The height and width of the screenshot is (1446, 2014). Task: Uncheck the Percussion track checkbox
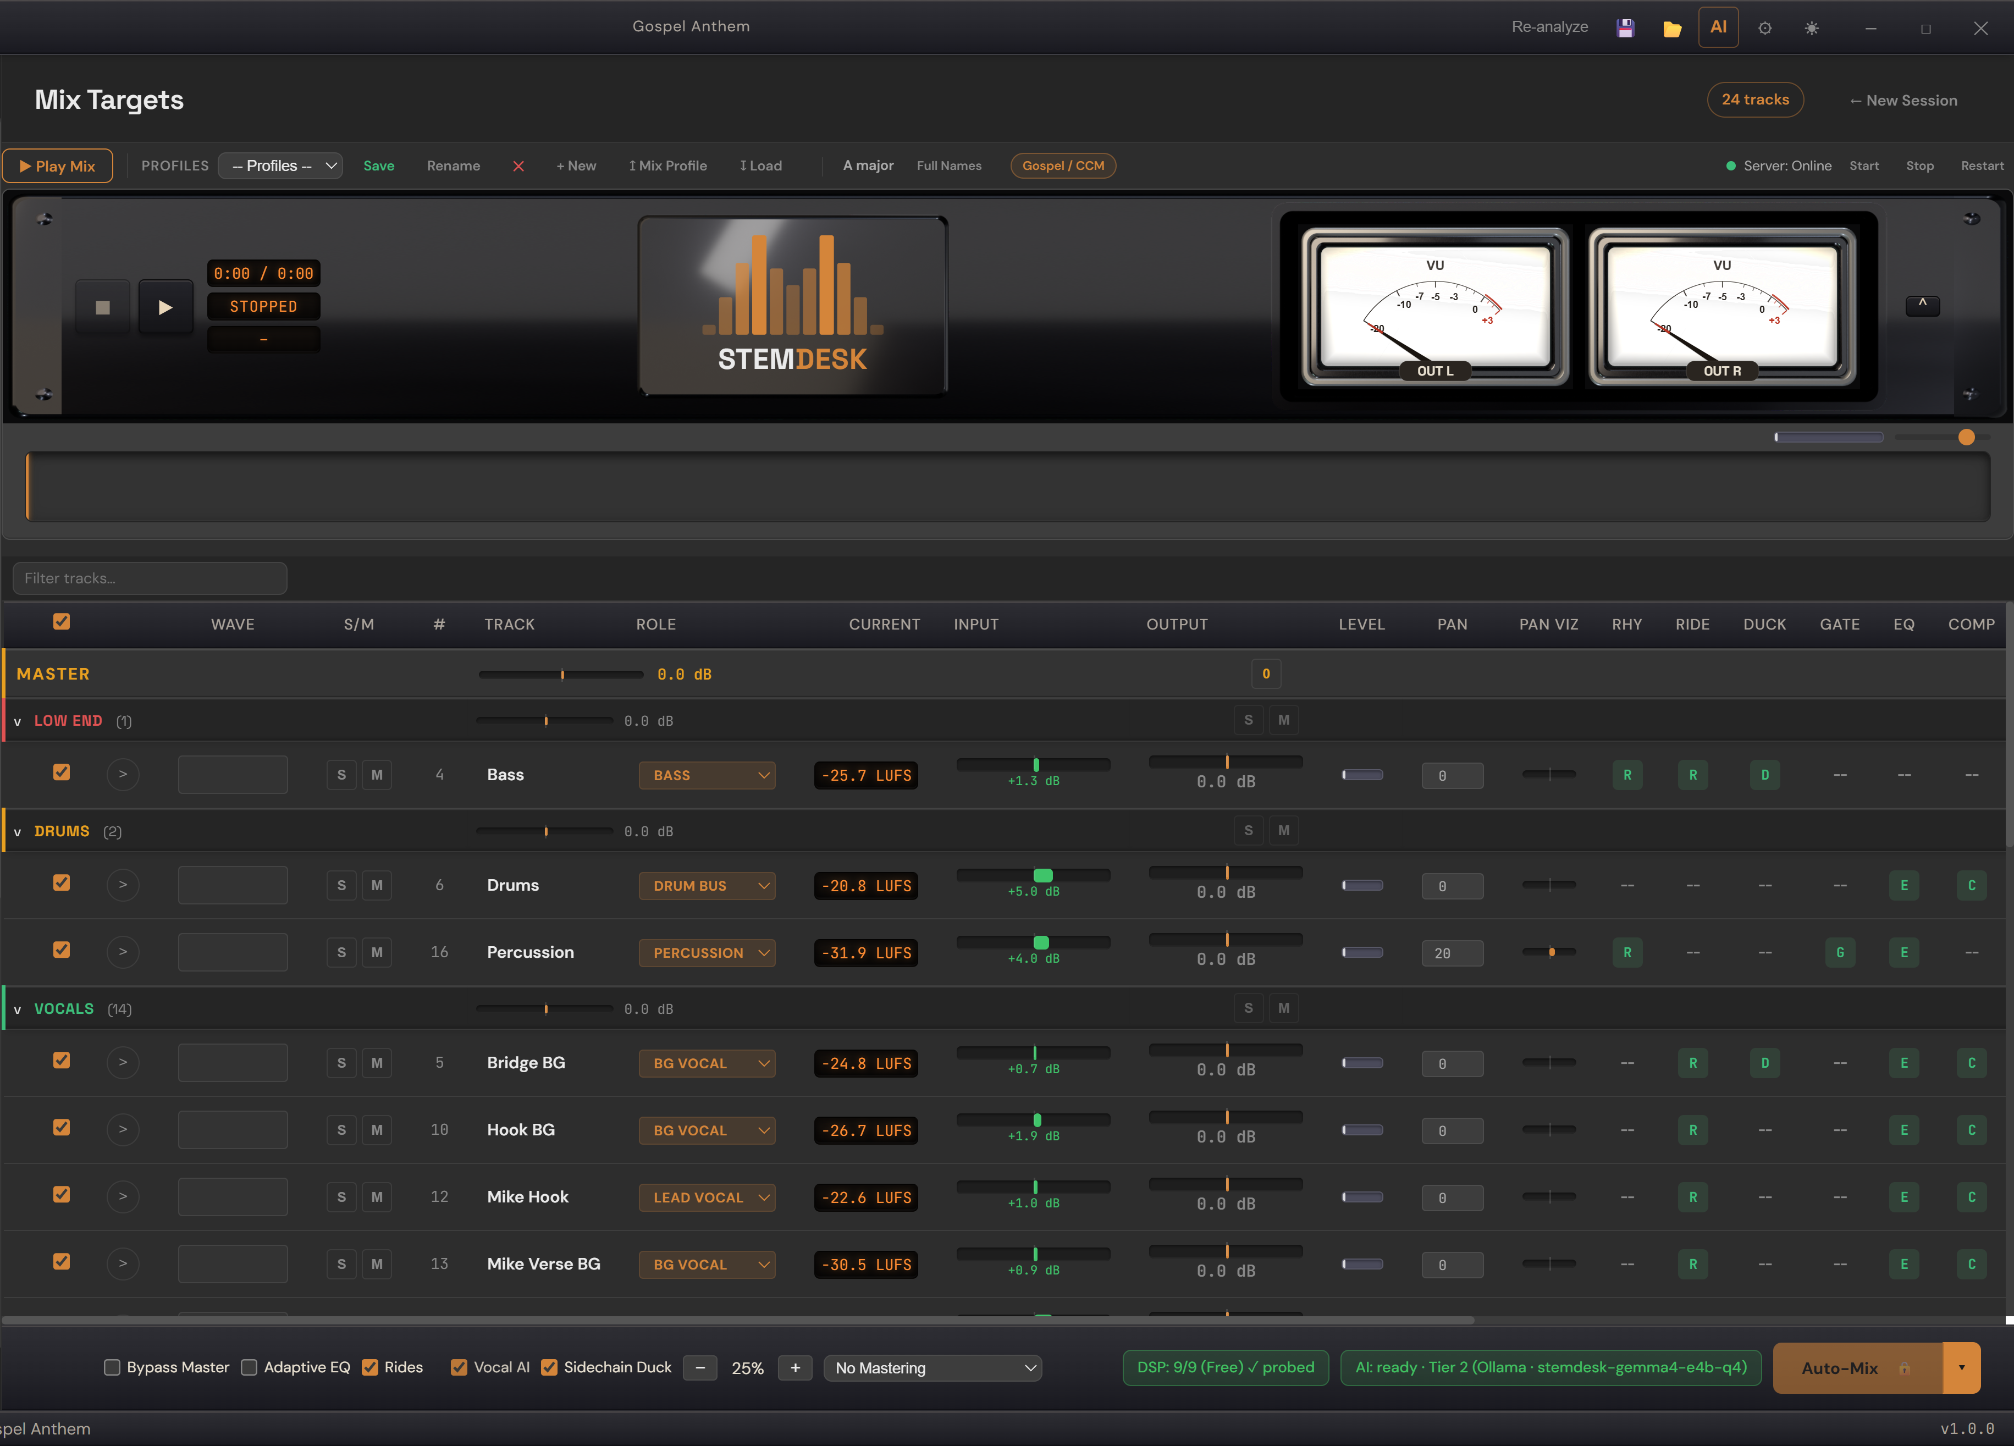[x=61, y=950]
